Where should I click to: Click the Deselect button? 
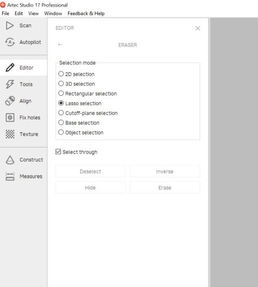tap(91, 171)
